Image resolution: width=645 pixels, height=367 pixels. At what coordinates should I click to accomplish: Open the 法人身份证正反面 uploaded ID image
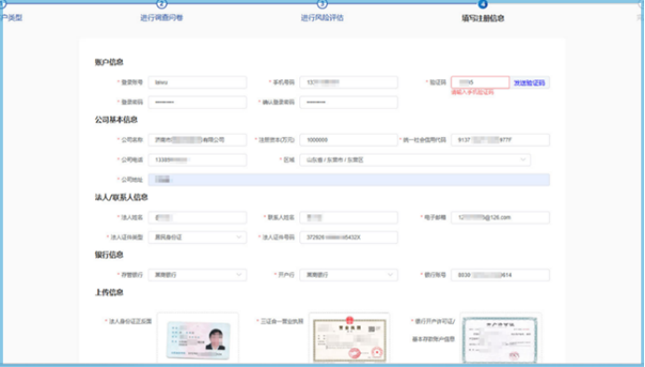(x=198, y=338)
